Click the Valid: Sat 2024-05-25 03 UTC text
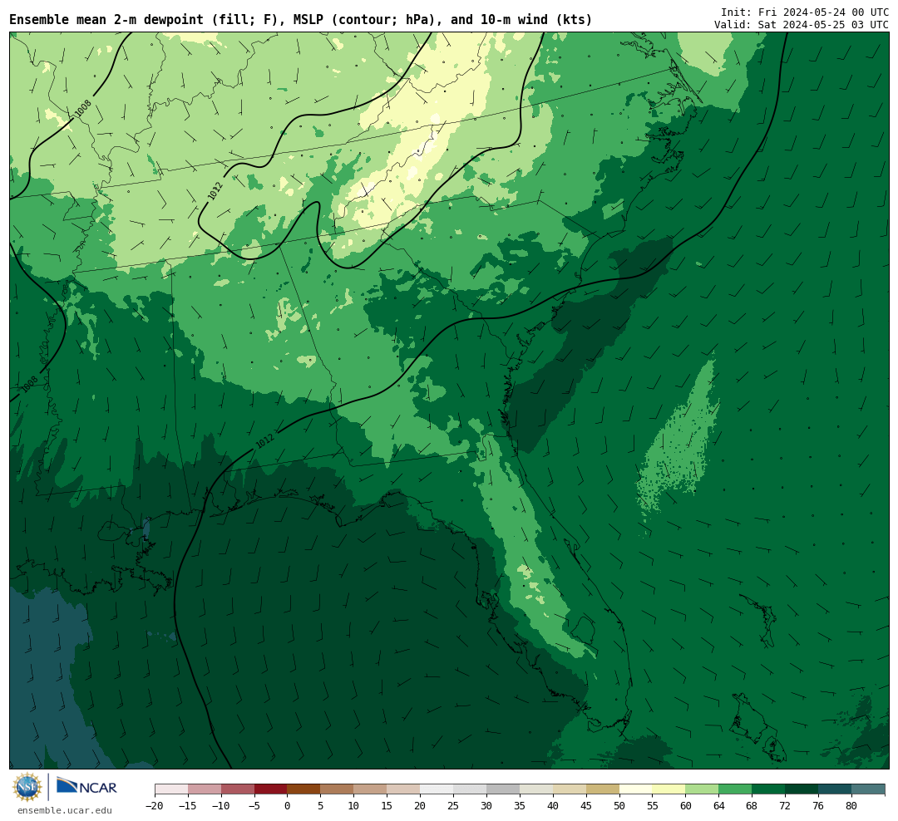 802,25
